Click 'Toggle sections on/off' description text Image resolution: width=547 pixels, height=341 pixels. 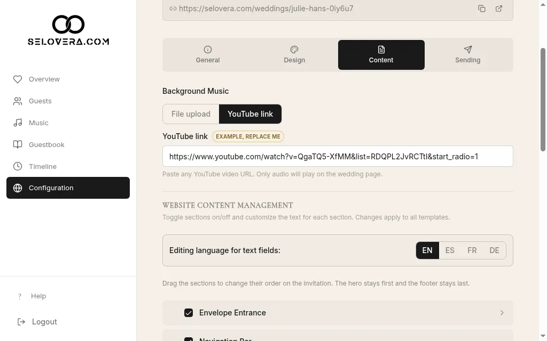pyautogui.click(x=306, y=217)
